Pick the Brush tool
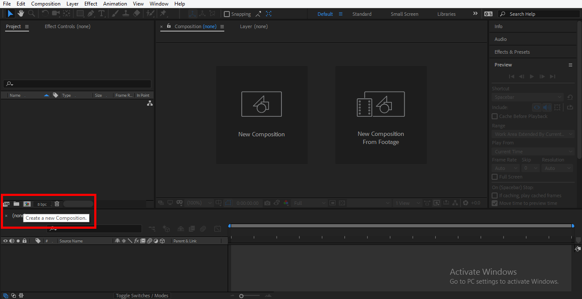The image size is (582, 299). tap(114, 13)
